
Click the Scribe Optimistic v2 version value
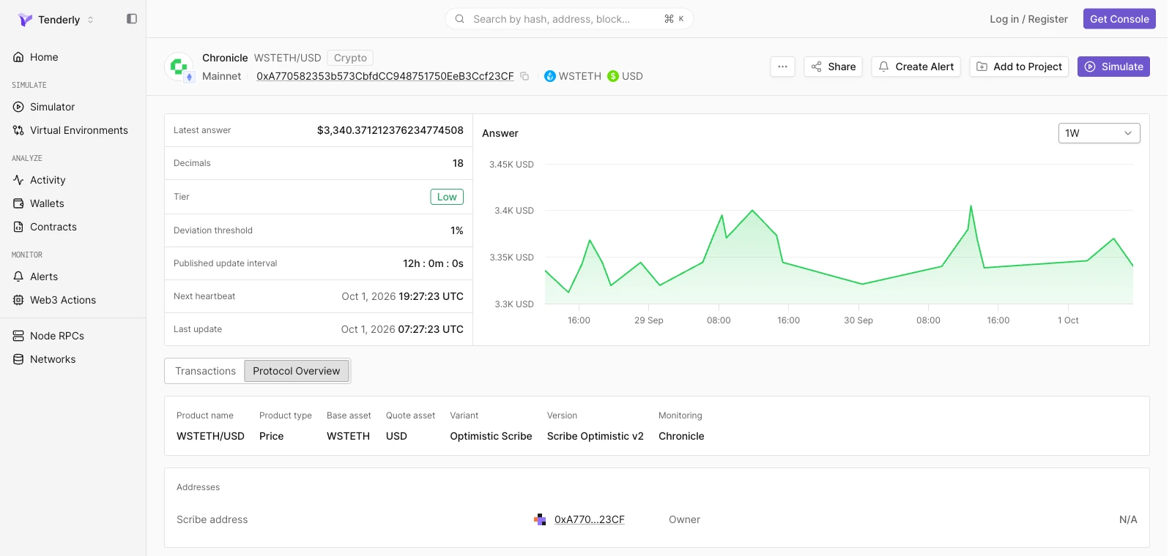(596, 436)
